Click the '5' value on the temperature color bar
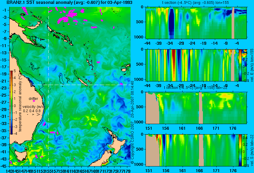Screen dimensions: 254x173 (x=15, y=71)
